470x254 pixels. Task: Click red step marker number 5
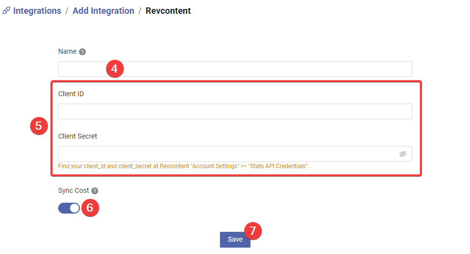click(39, 126)
